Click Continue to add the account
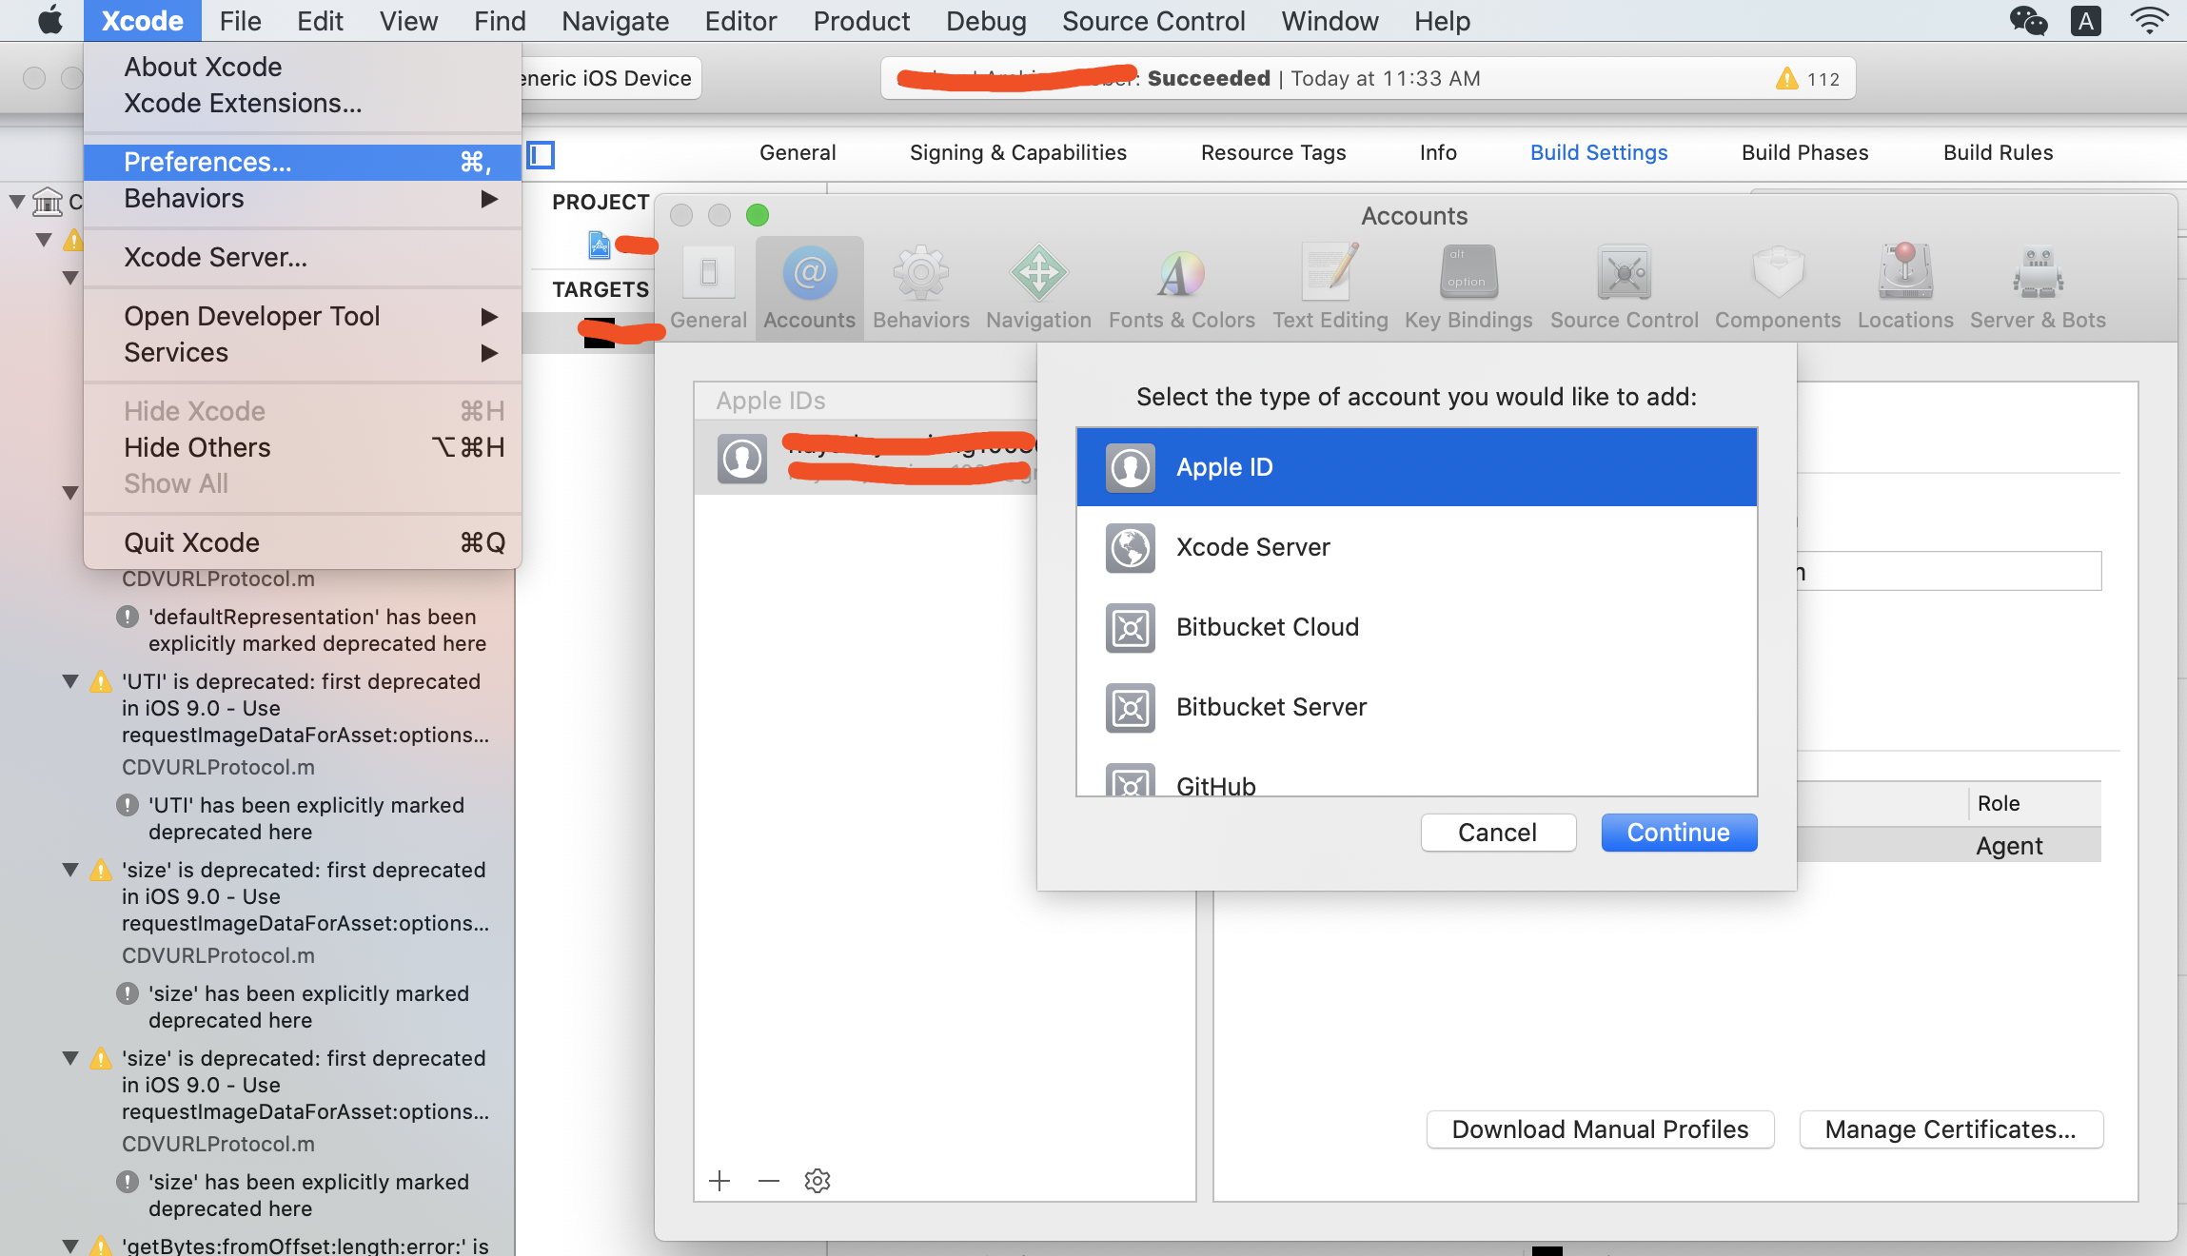Image resolution: width=2187 pixels, height=1256 pixels. click(x=1679, y=833)
